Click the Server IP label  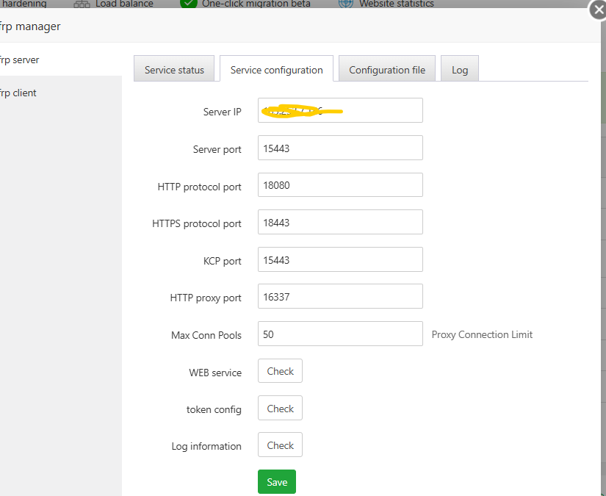223,112
